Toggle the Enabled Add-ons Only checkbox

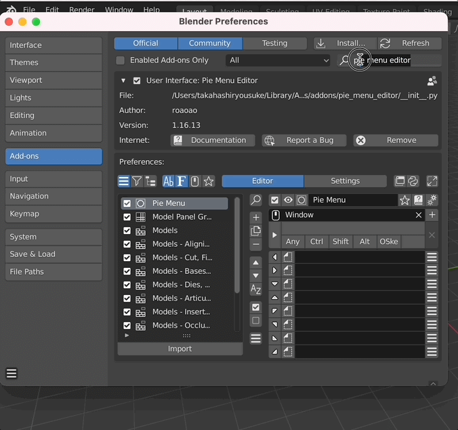121,60
